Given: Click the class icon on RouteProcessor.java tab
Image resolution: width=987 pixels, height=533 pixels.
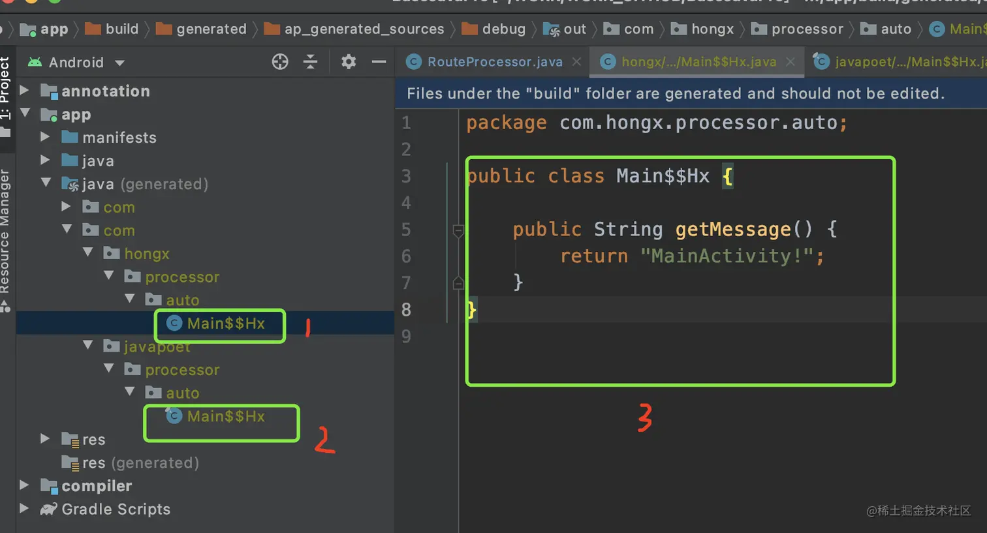Looking at the screenshot, I should pos(413,62).
